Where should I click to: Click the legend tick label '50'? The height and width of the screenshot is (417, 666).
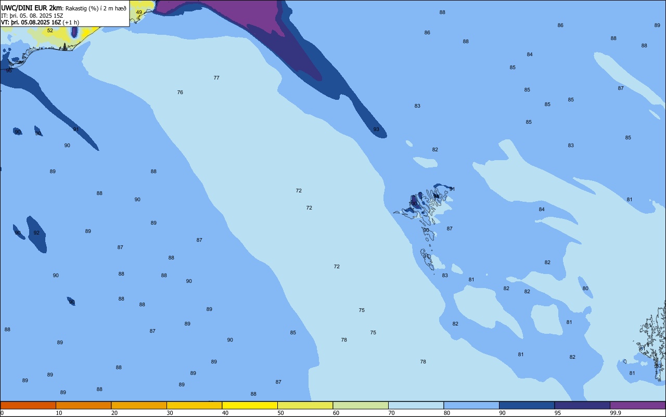[x=280, y=413]
